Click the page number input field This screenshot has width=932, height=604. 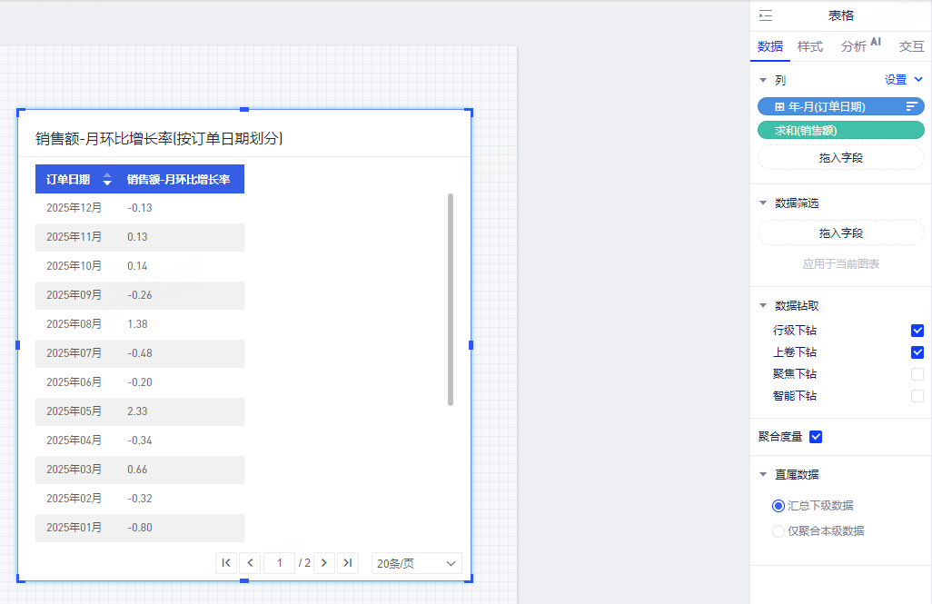click(279, 563)
